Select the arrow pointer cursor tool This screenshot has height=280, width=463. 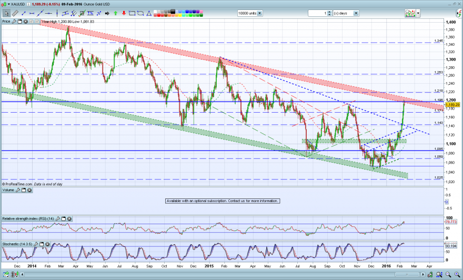pos(6,13)
